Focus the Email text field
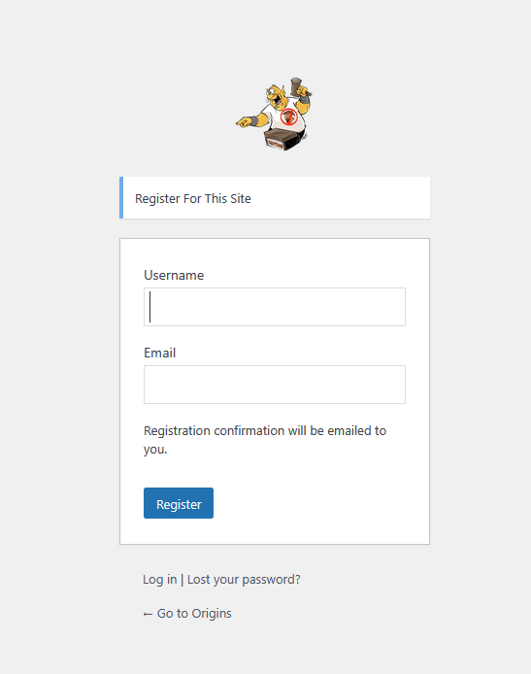 [275, 385]
